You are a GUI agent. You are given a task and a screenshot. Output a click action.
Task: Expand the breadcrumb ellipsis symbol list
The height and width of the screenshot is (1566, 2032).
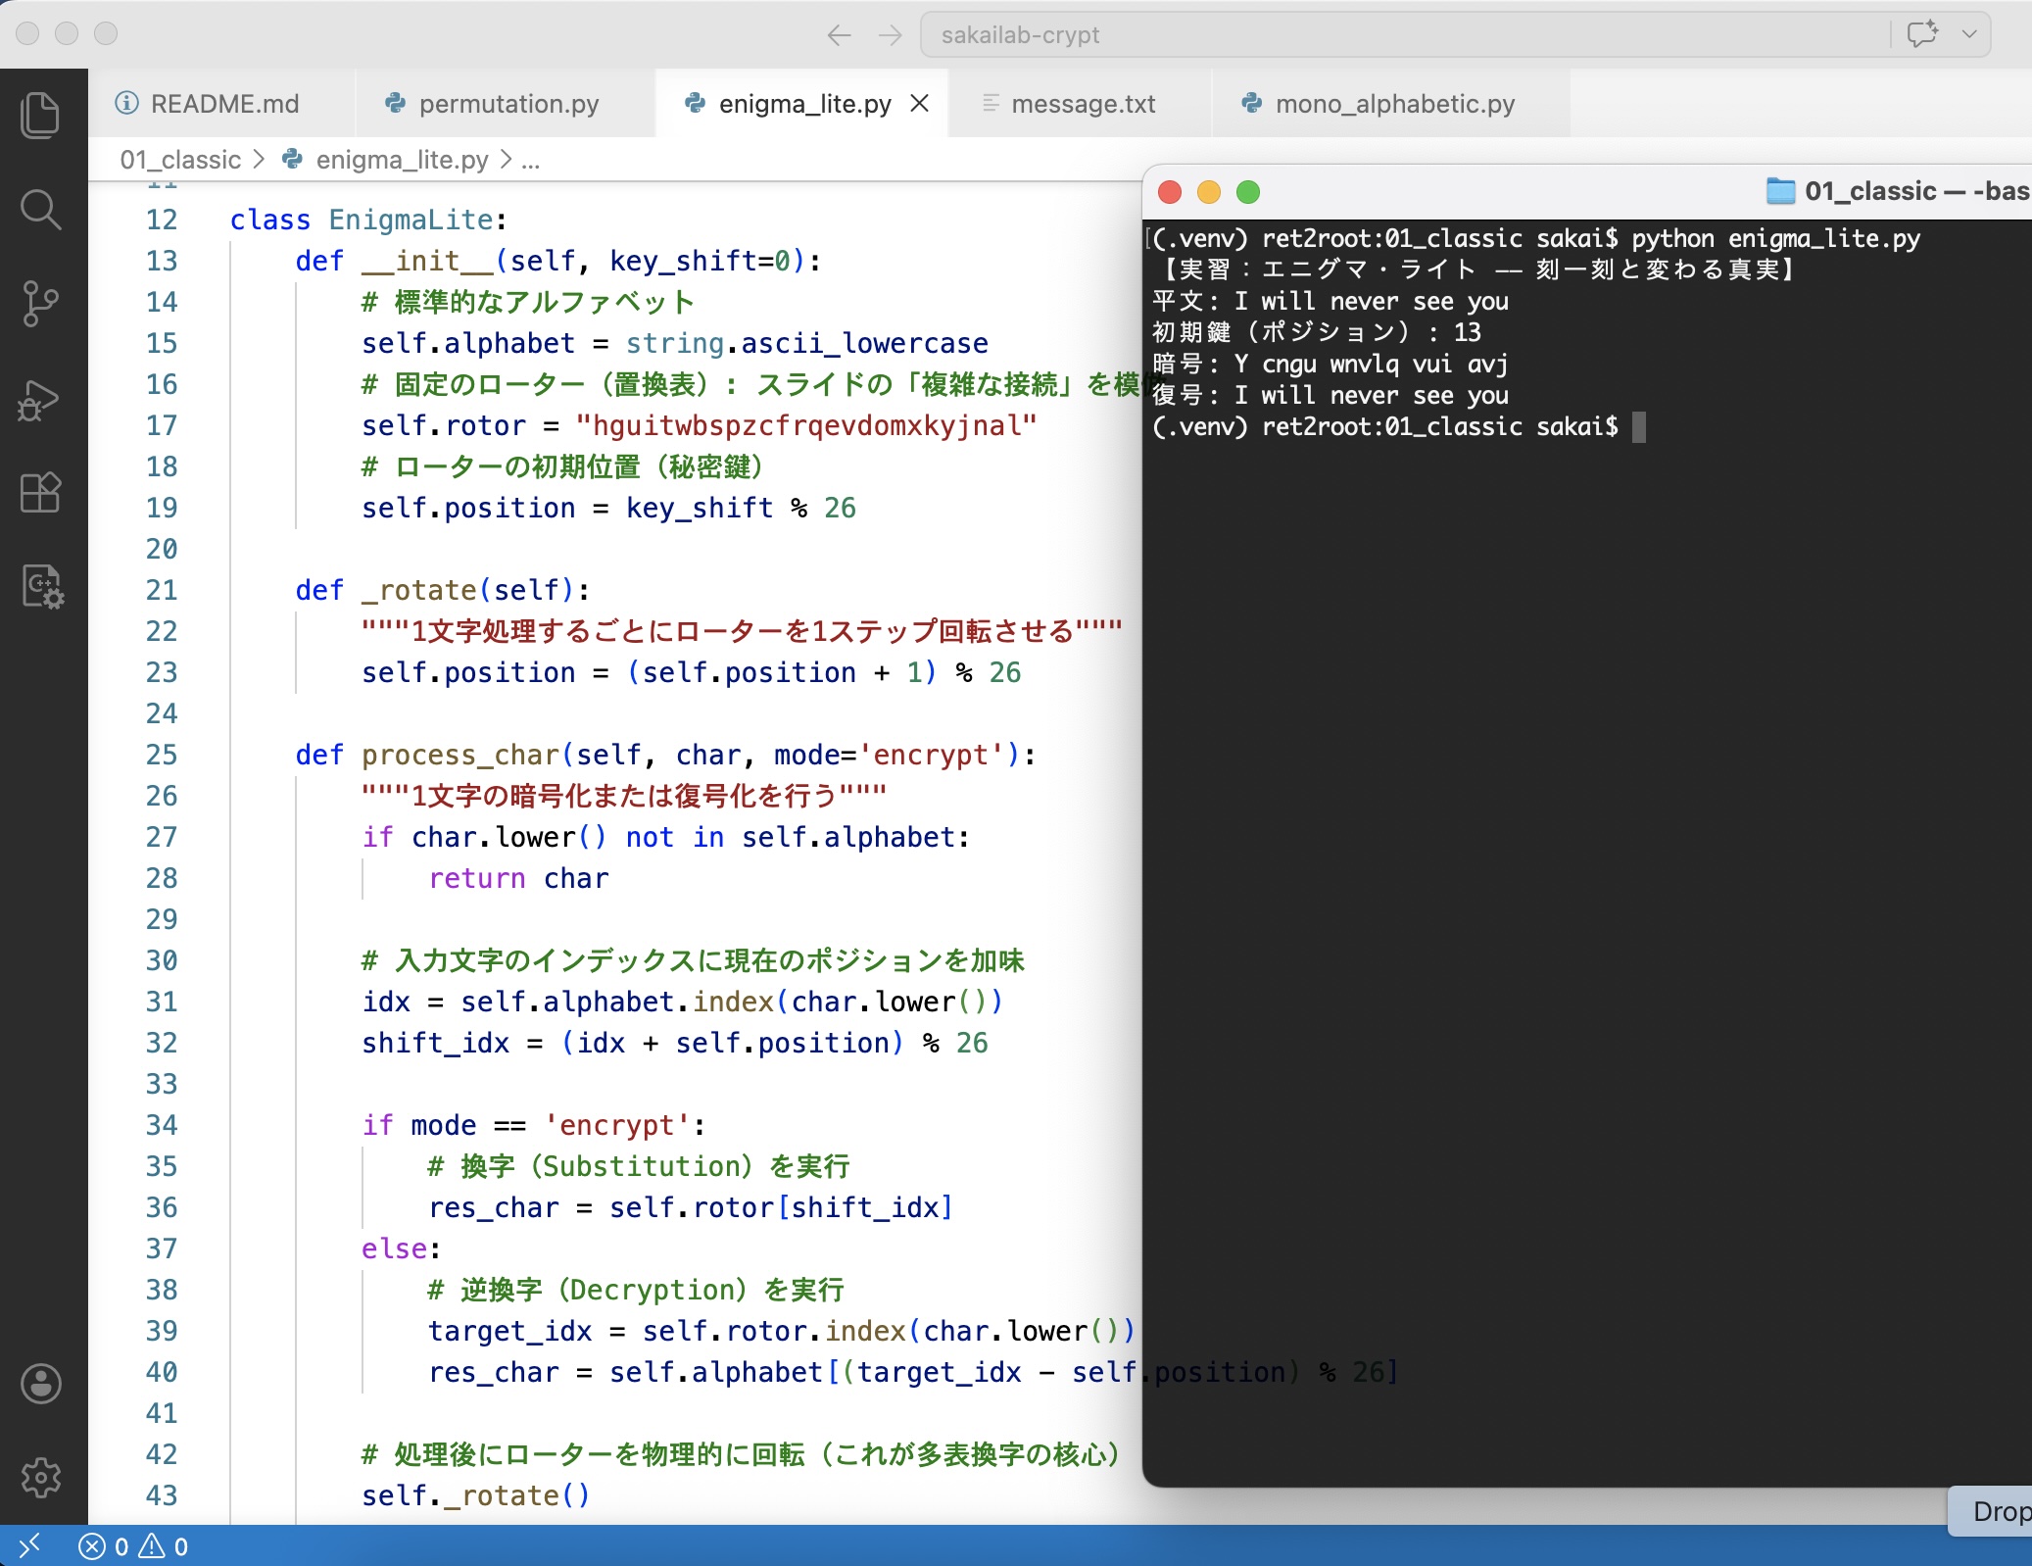(x=530, y=160)
